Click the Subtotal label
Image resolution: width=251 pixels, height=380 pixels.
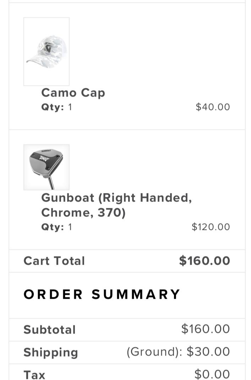[50, 330]
